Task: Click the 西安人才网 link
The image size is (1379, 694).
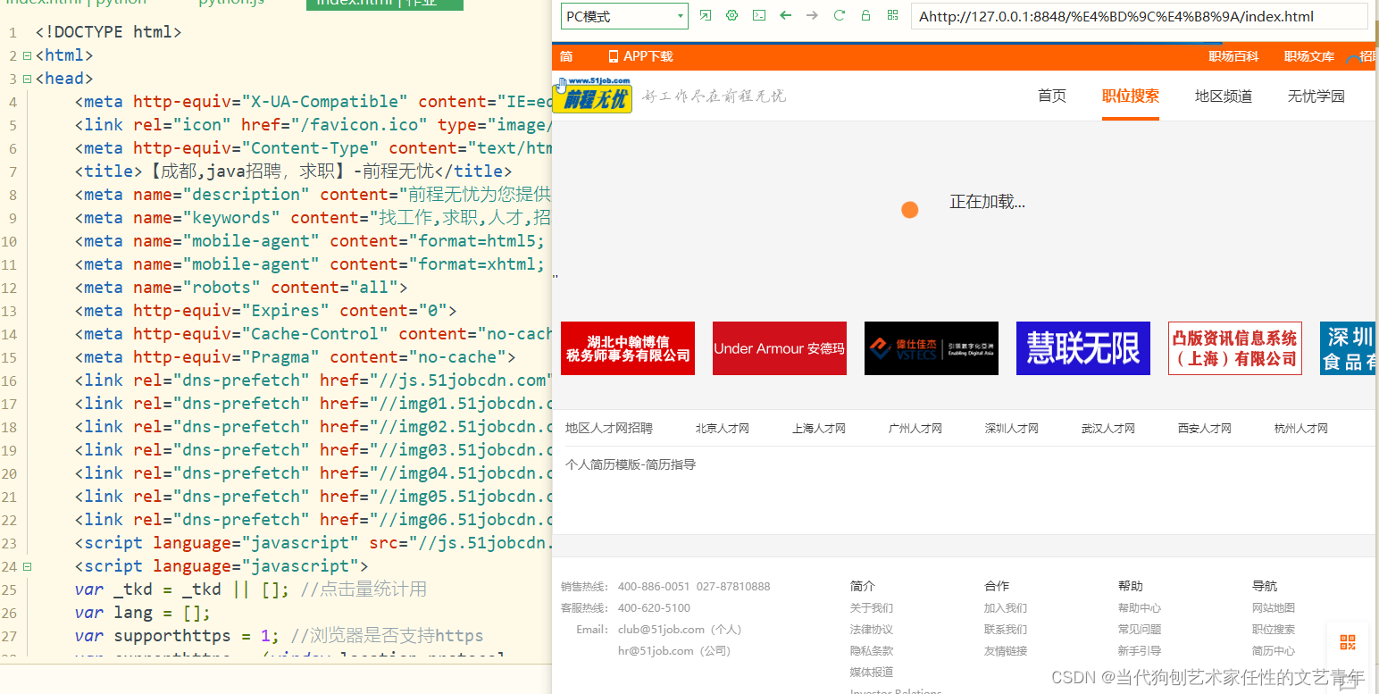Action: point(1205,429)
